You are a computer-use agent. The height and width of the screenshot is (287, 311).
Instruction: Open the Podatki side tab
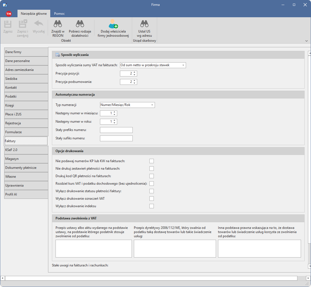tap(26, 97)
